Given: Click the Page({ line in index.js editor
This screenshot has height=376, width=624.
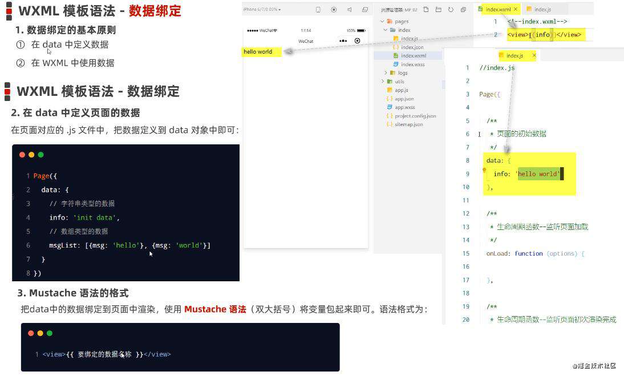Looking at the screenshot, I should pos(489,94).
